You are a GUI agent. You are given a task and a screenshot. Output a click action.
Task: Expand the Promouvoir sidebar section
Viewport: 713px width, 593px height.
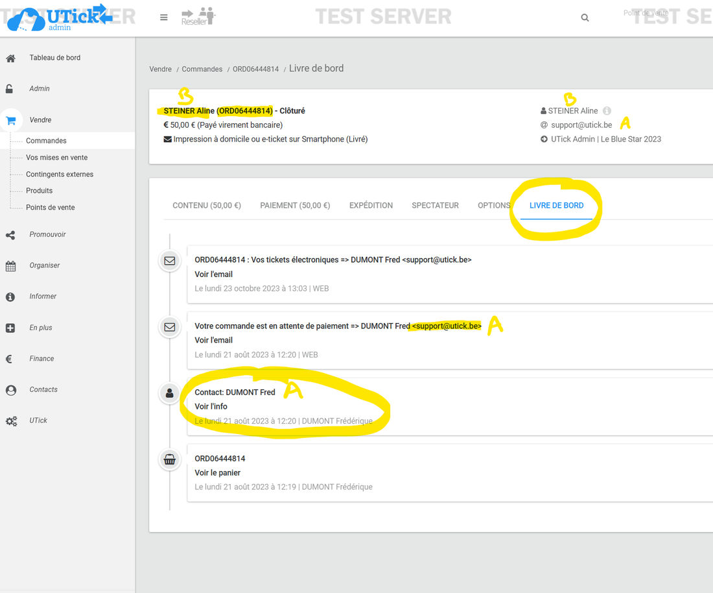click(47, 235)
